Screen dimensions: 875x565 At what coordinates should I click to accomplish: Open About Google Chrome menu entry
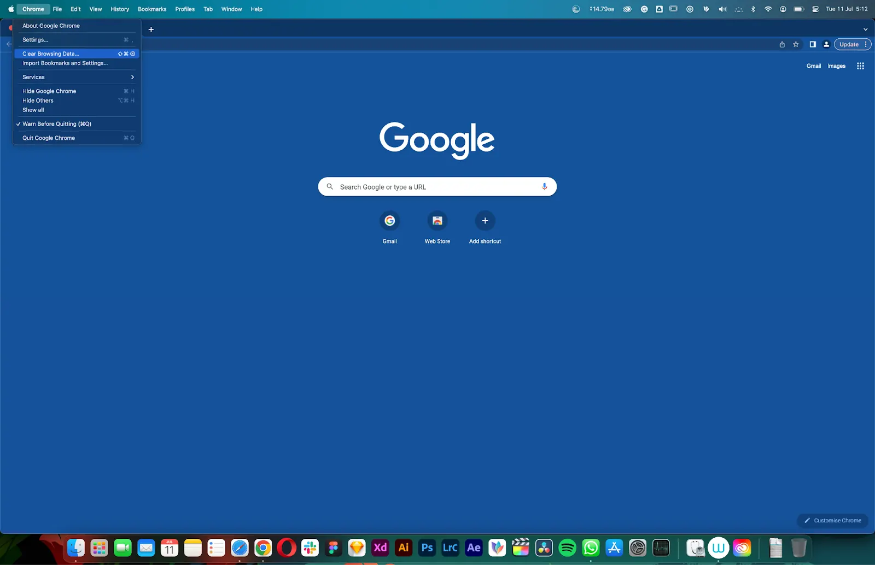pyautogui.click(x=77, y=26)
